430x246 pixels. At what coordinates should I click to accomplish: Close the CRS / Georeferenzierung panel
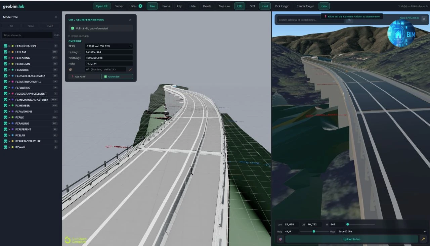pos(130,20)
